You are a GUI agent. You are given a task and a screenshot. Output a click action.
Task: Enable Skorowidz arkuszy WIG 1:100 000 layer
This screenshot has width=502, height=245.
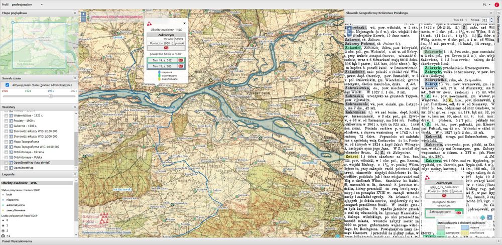[7, 132]
